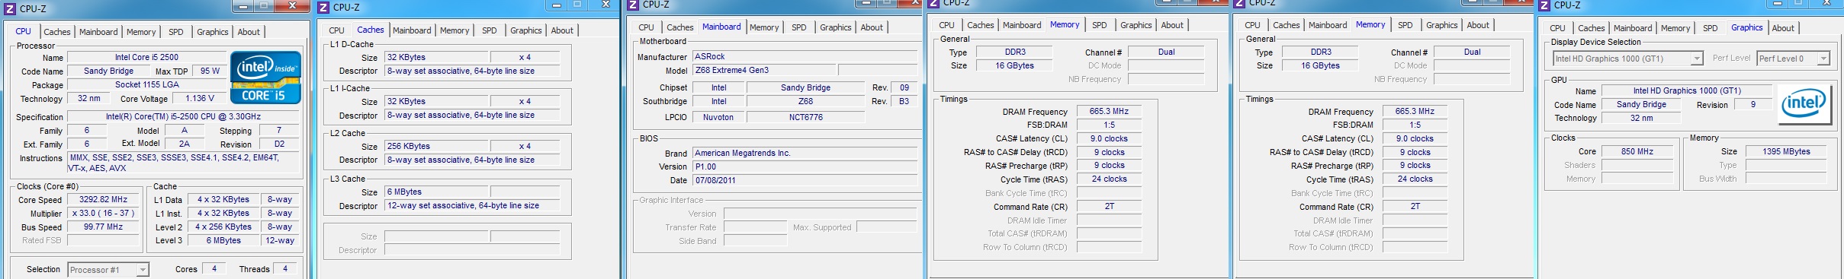This screenshot has width=1844, height=279.
Task: Click the L3 Cache size '6 MBytes' in the Caches window
Action: point(436,192)
